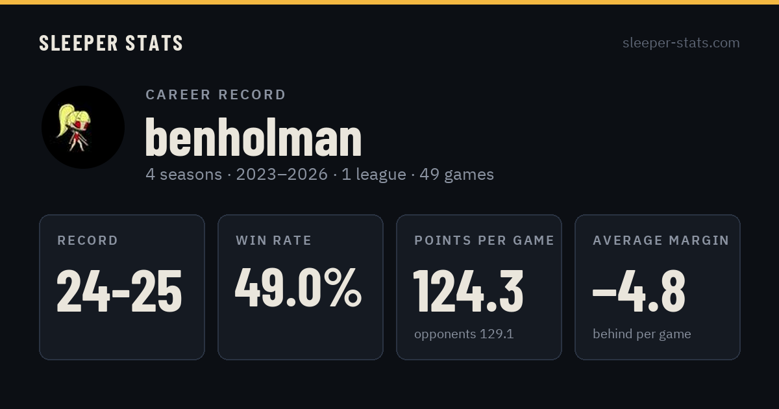779x409 pixels.
Task: Open the Average Margin card
Action: pos(658,287)
